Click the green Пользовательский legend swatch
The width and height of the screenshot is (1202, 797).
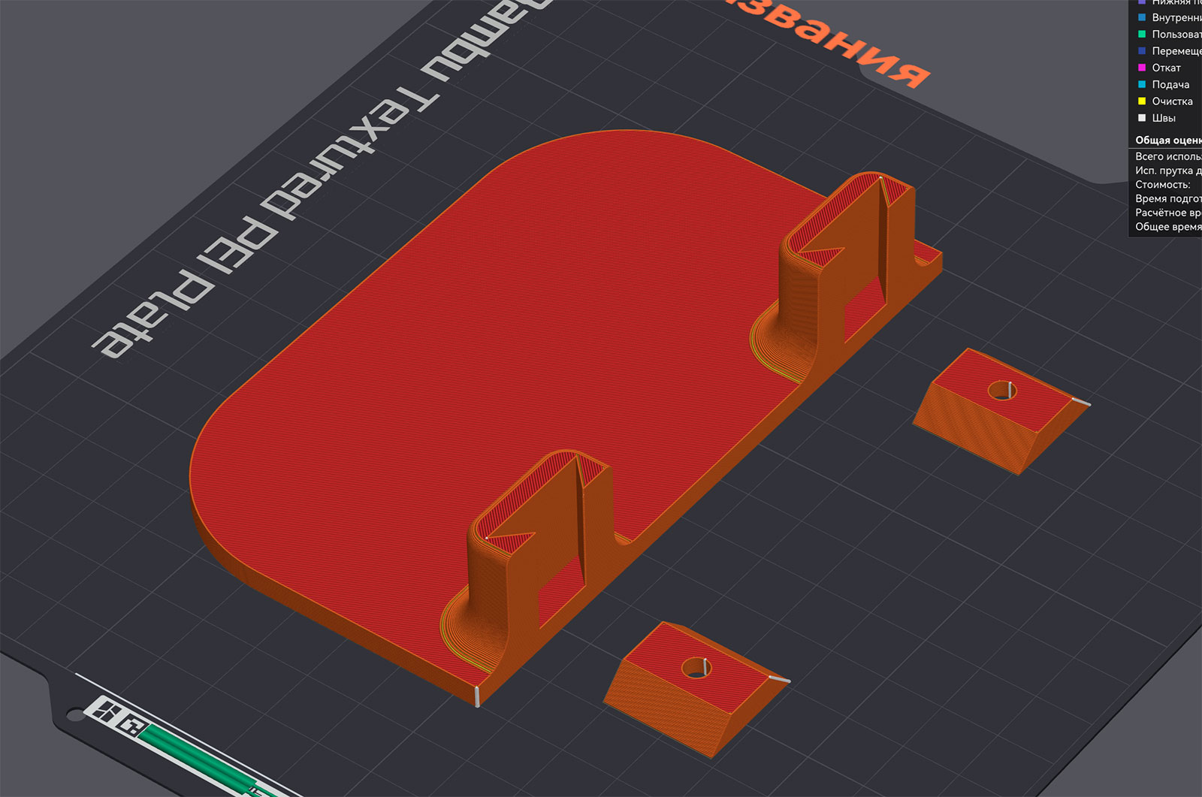point(1142,35)
